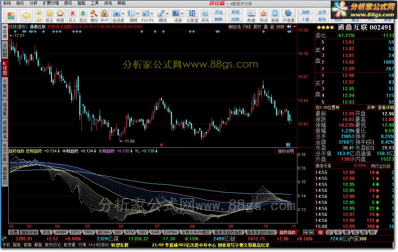This screenshot has height=252, width=398.
Task: Open the 智能 menu
Action: coord(81,3)
